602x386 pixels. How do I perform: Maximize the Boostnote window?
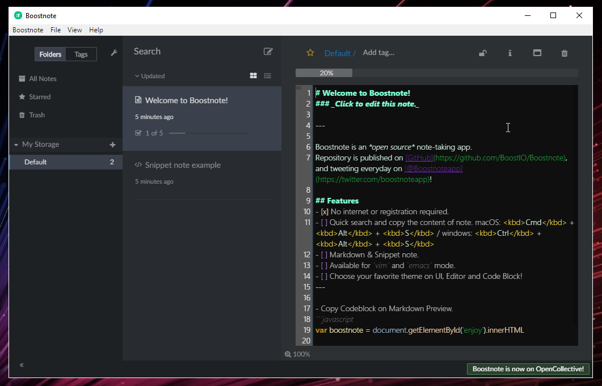click(553, 15)
